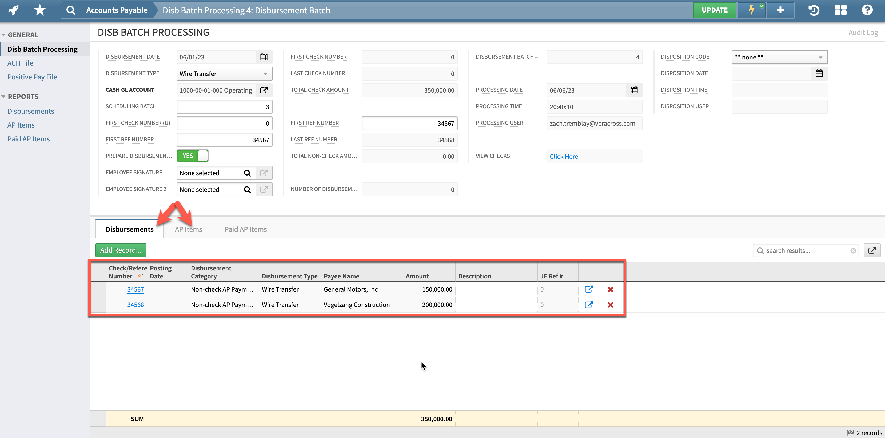Collapse the REPORTS section in the sidebar
Viewport: 885px width, 438px height.
(3, 97)
